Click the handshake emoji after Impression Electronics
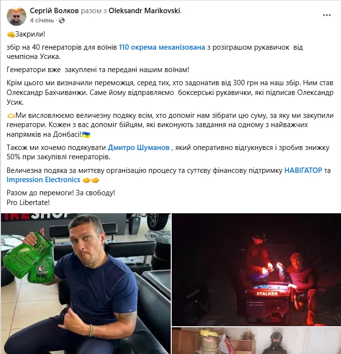 click(91, 180)
